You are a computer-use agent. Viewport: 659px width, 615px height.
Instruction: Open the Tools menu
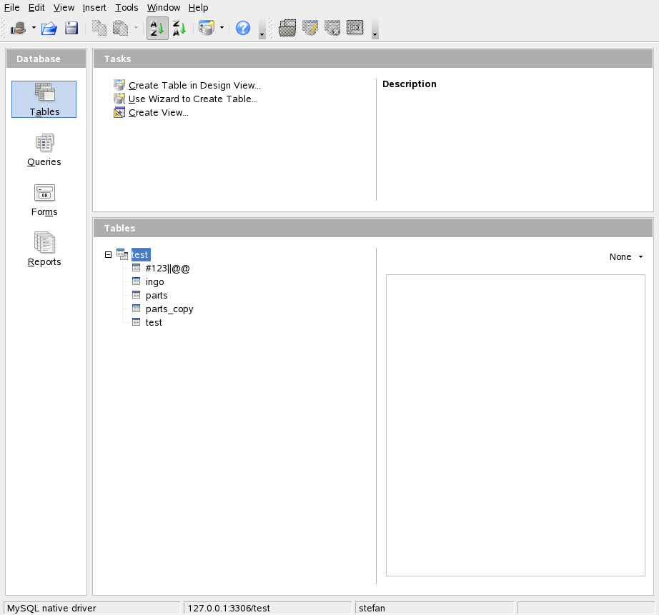[x=127, y=8]
